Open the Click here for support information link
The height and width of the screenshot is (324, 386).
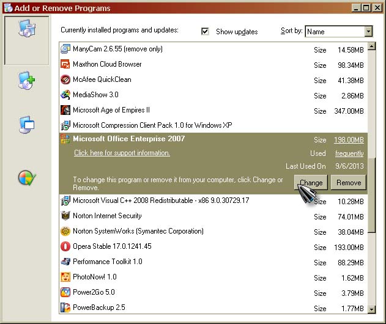(122, 153)
